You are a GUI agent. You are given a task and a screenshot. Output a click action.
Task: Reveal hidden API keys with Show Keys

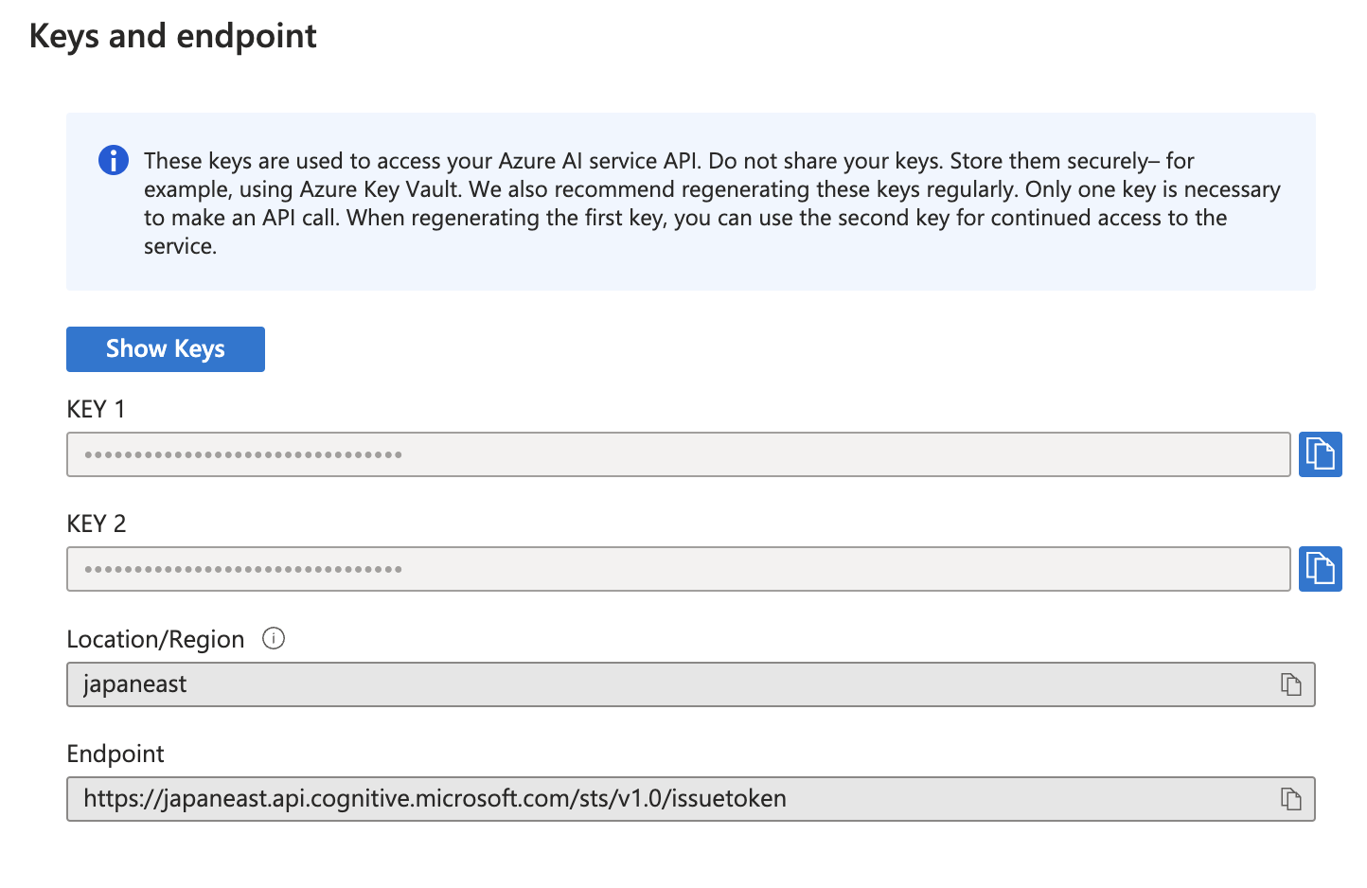(x=165, y=348)
